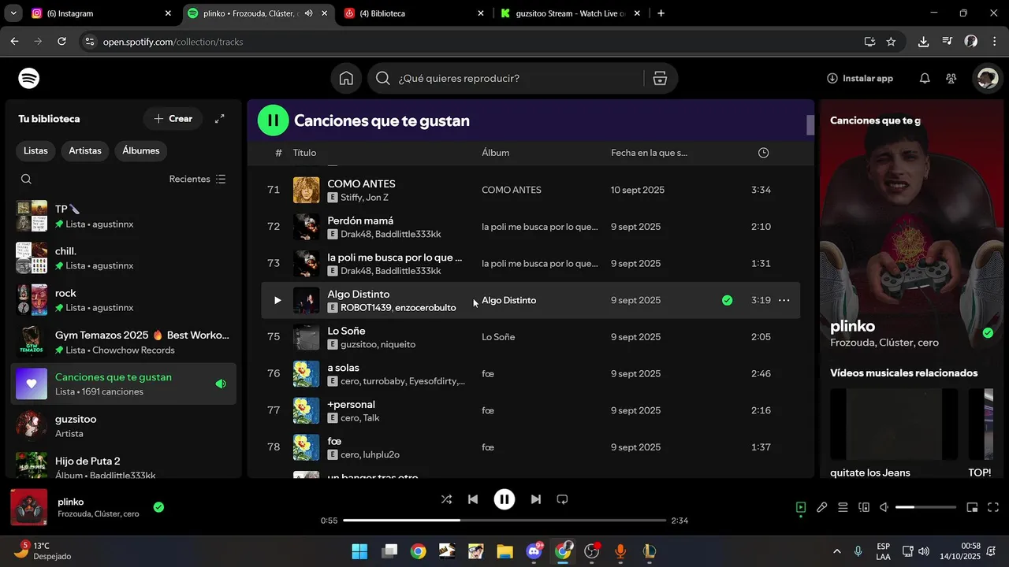Open the mini player
The width and height of the screenshot is (1009, 567).
click(972, 508)
